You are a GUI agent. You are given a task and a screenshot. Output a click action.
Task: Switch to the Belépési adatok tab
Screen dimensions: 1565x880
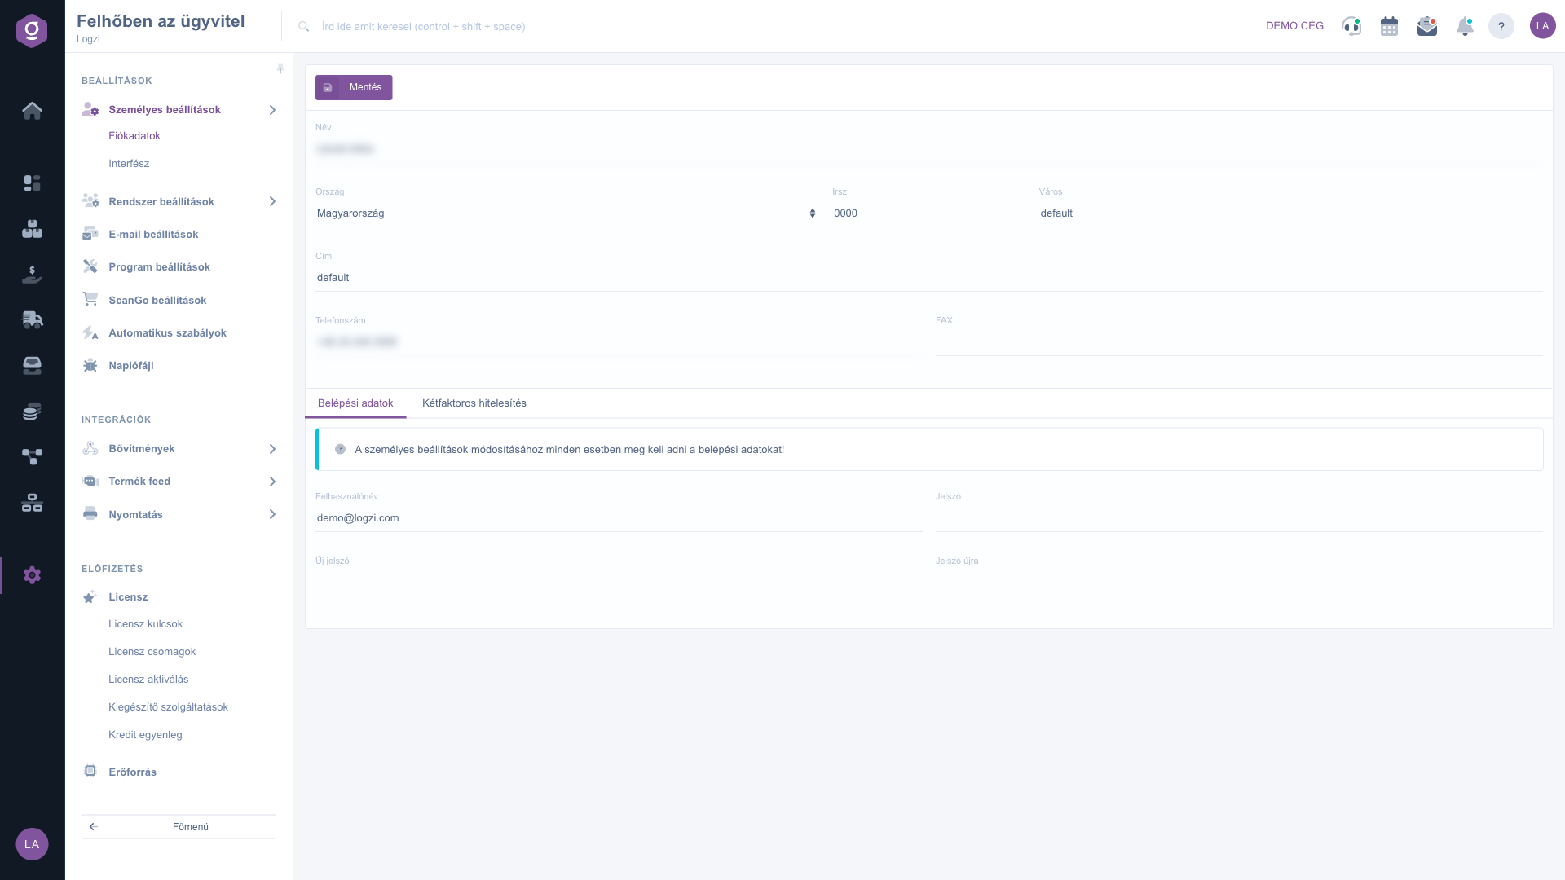355,403
